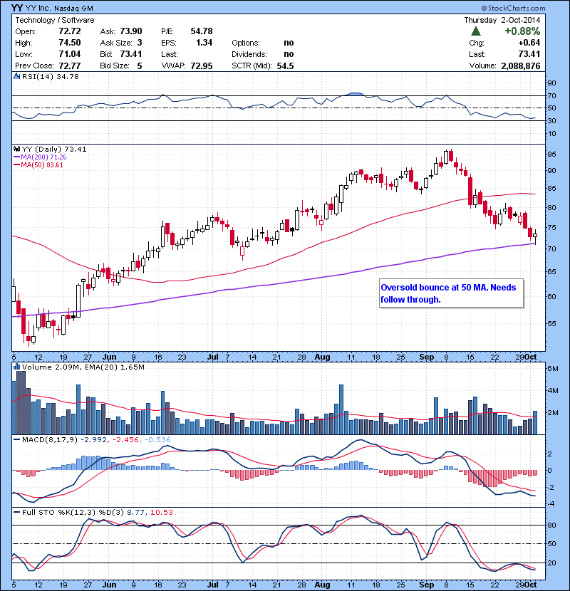Click 'Aug' on the price chart date axis
The height and width of the screenshot is (591, 570).
(322, 357)
